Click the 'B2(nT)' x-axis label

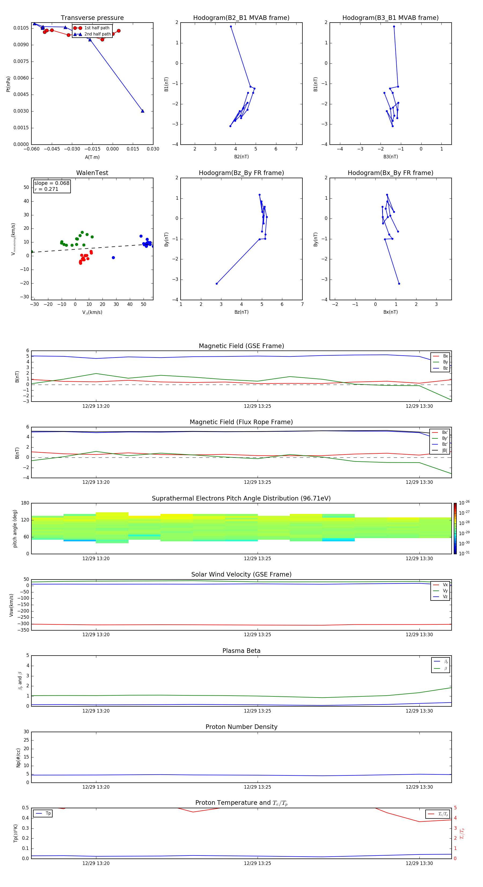(x=241, y=157)
